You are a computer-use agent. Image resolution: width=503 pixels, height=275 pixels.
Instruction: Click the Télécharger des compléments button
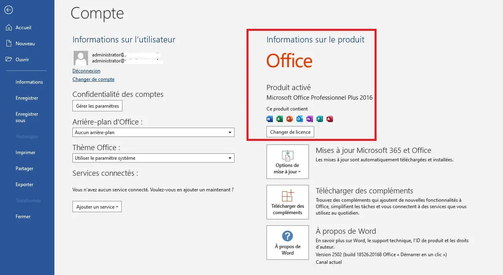288,202
